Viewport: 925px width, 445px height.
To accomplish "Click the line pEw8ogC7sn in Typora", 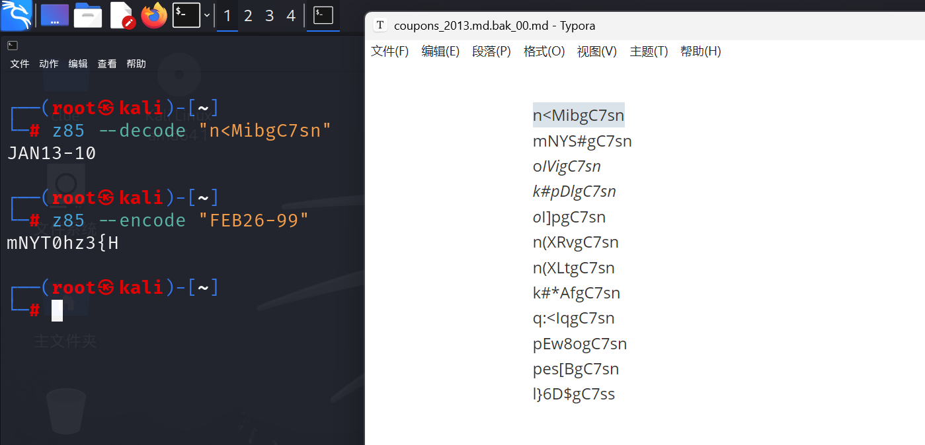I will 580,344.
